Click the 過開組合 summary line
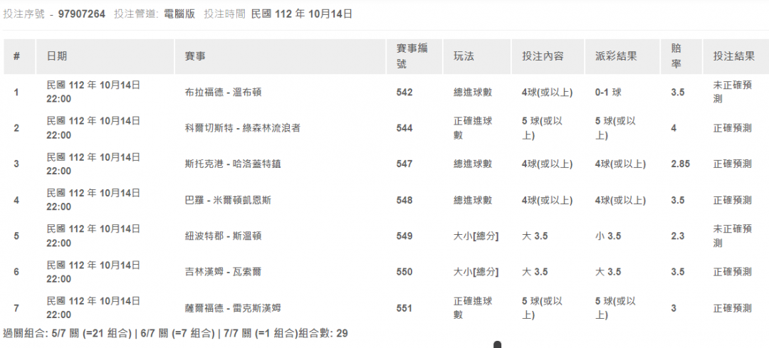This screenshot has width=769, height=348. 175,334
